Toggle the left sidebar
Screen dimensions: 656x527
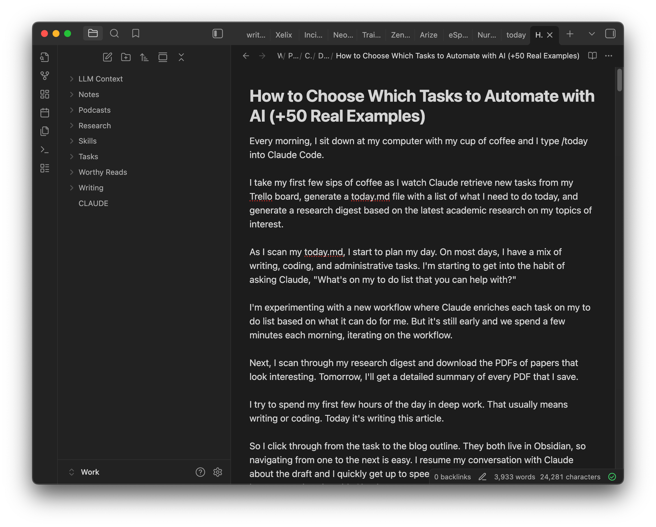point(217,34)
